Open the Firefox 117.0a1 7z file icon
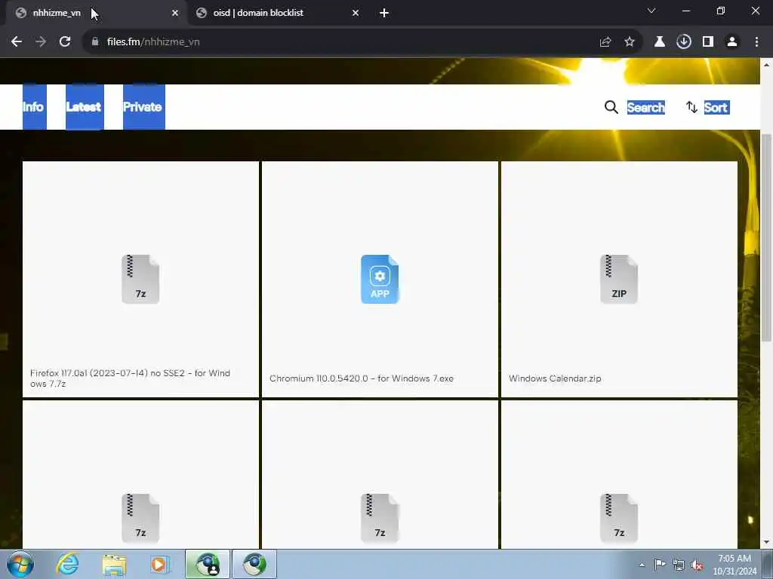The image size is (773, 579). point(140,279)
